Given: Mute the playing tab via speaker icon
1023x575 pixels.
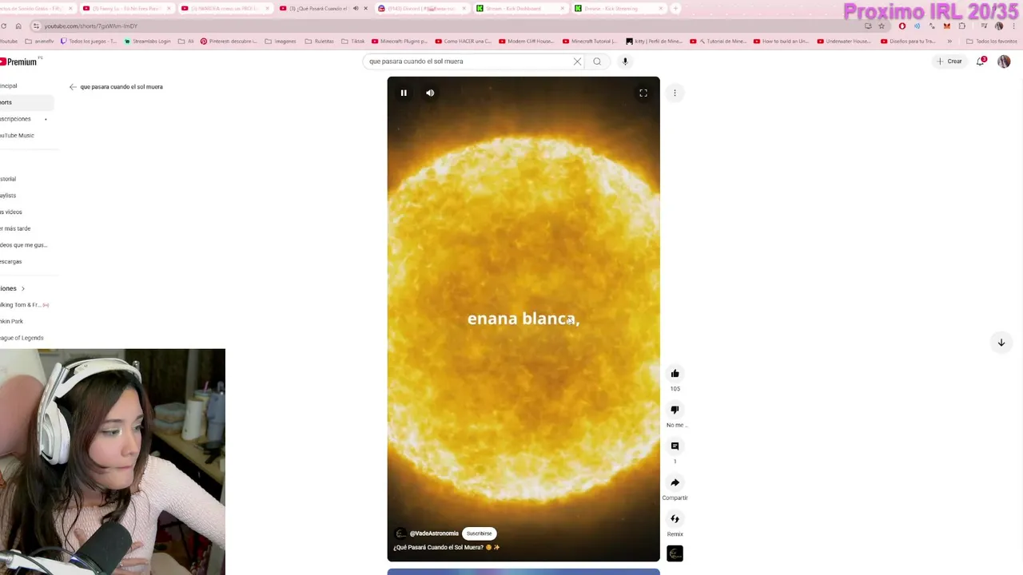Looking at the screenshot, I should [x=356, y=9].
